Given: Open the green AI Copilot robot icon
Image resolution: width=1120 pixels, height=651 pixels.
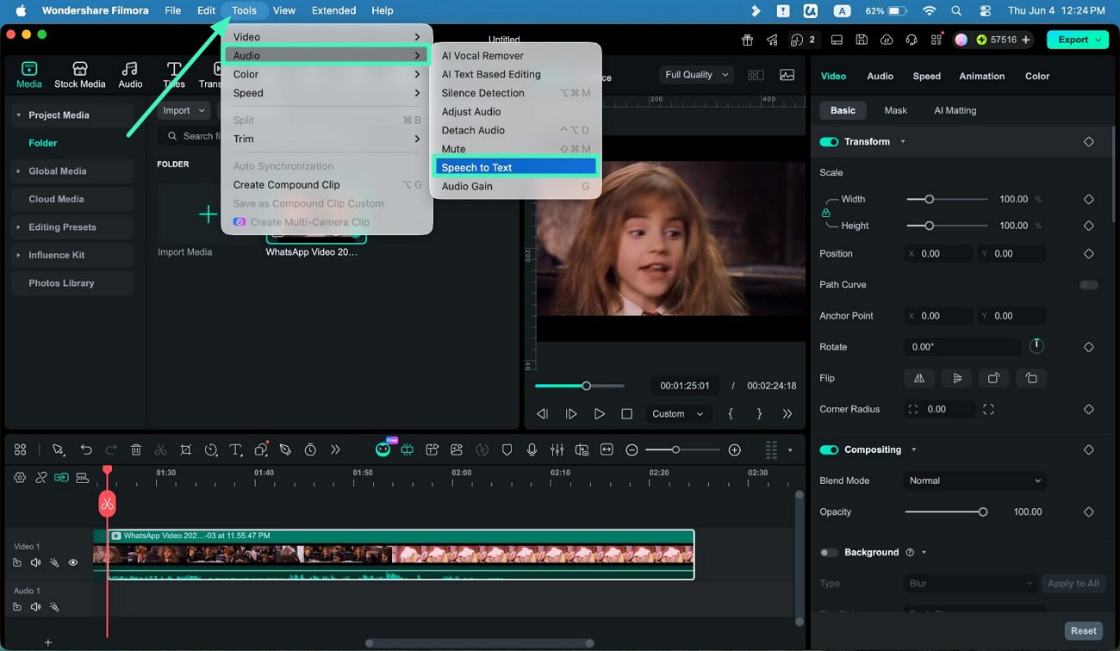Looking at the screenshot, I should pos(383,449).
